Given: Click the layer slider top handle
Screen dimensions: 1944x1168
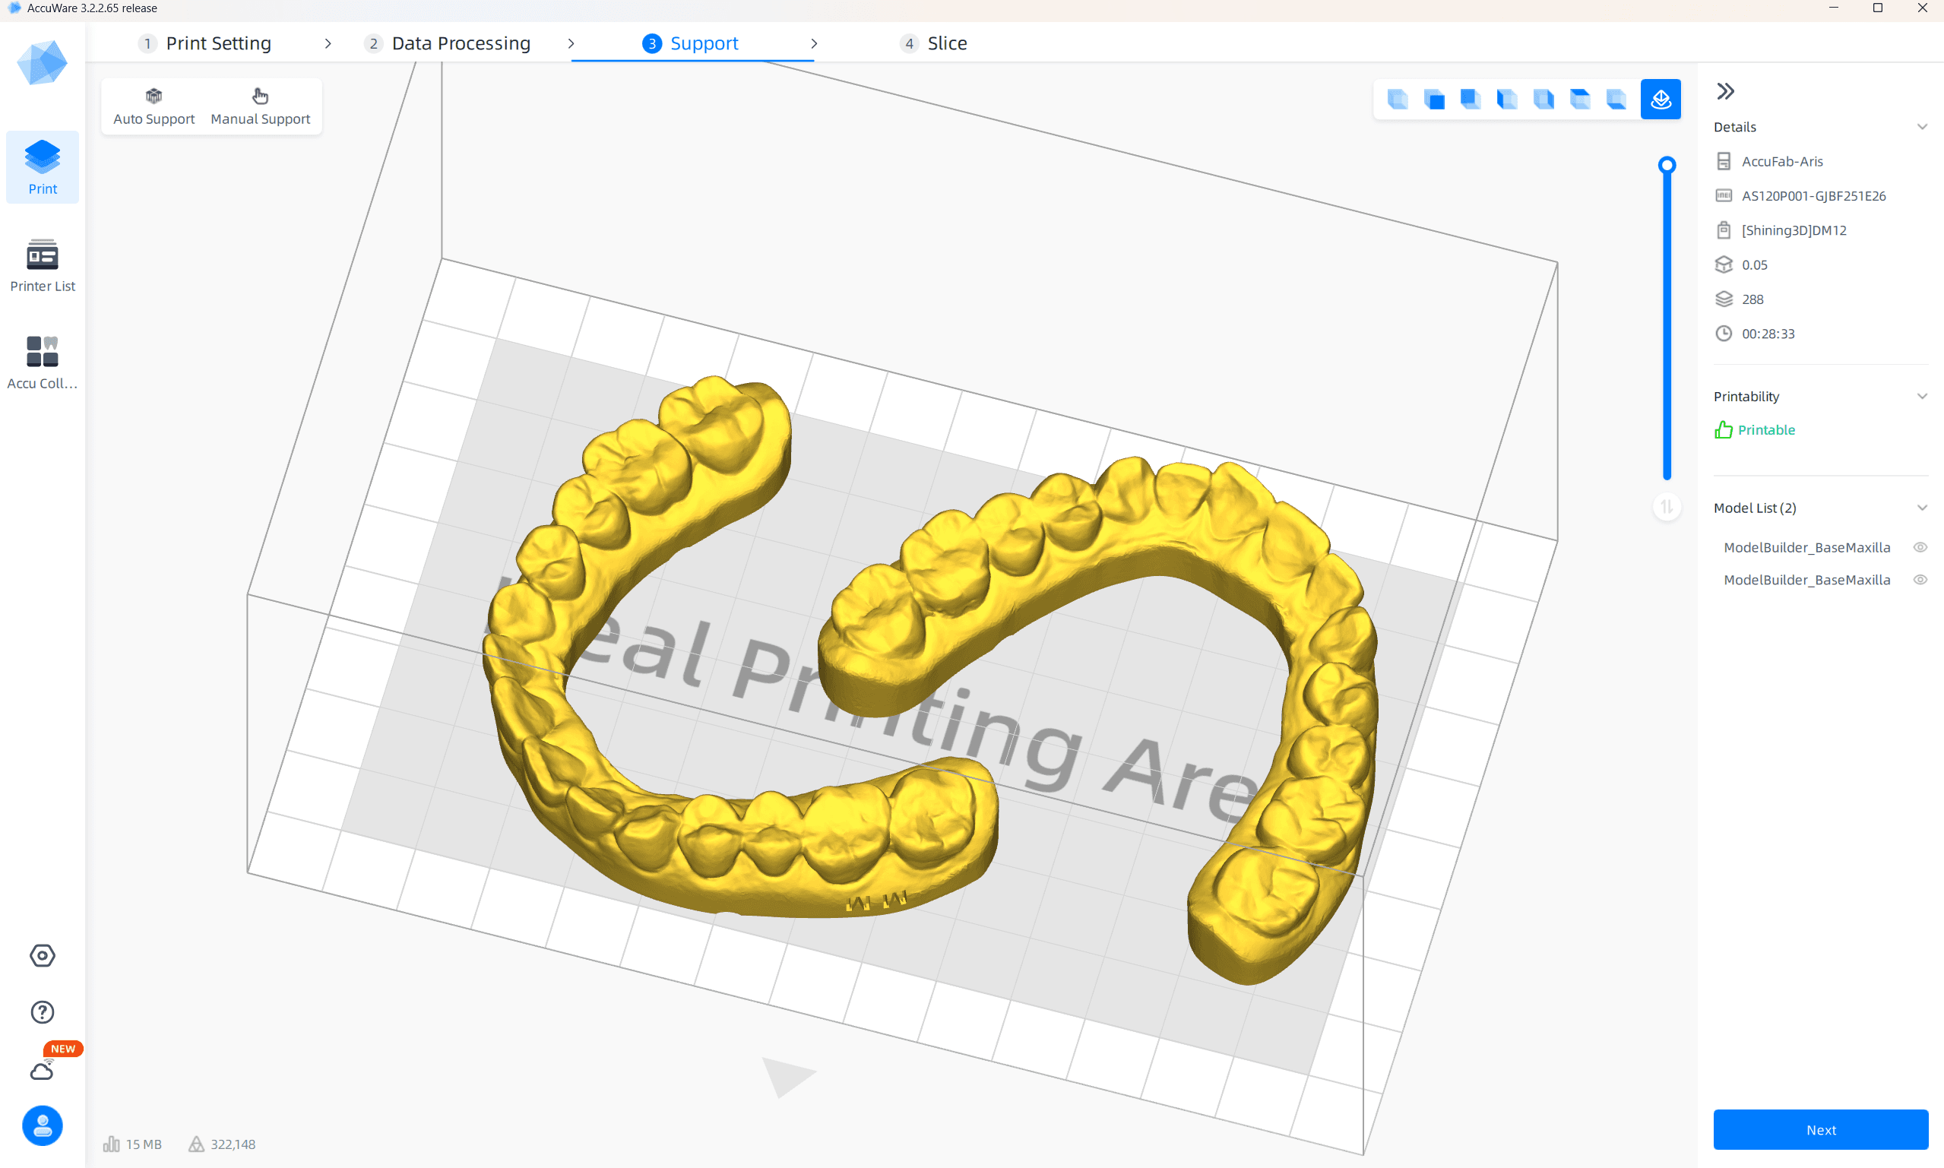Looking at the screenshot, I should 1666,164.
